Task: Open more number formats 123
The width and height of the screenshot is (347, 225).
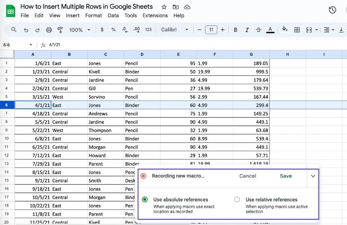Action: click(x=148, y=30)
